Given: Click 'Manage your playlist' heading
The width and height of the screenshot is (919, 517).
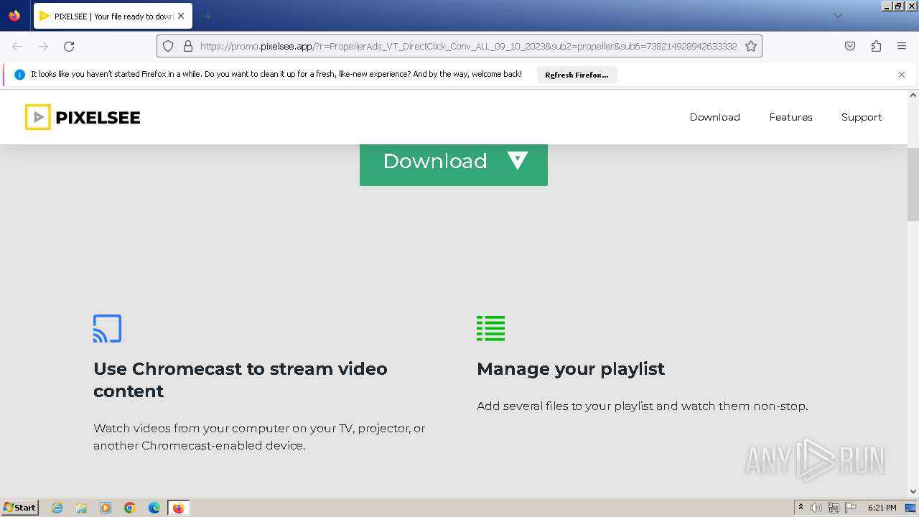Looking at the screenshot, I should pyautogui.click(x=571, y=369).
